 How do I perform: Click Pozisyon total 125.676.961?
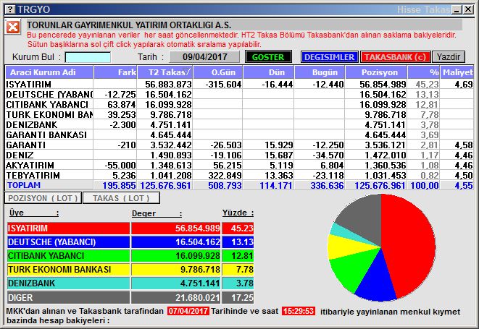click(380, 185)
